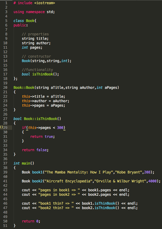Click 'Book::isThinBook' in the definition on line 27
Image resolution: width=162 pixels, height=229 pixels.
tap(41, 119)
